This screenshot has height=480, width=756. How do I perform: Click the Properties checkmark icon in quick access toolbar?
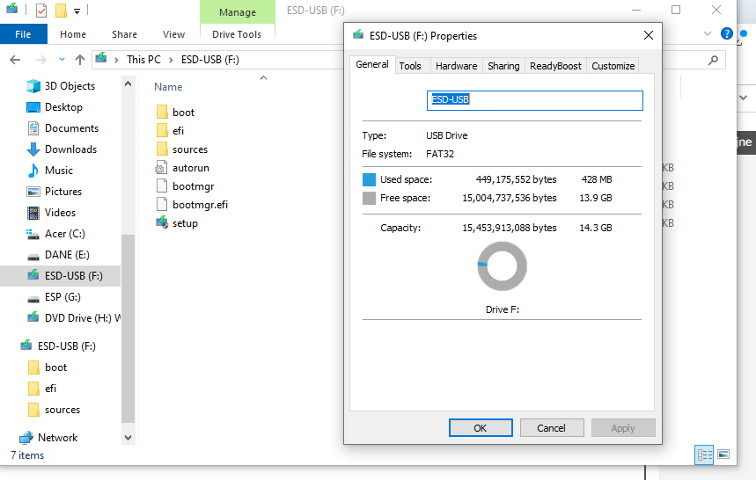click(41, 11)
